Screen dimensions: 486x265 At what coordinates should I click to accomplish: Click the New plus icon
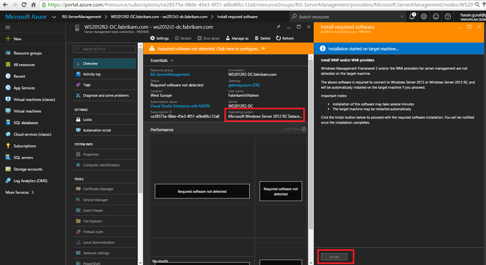coord(8,38)
